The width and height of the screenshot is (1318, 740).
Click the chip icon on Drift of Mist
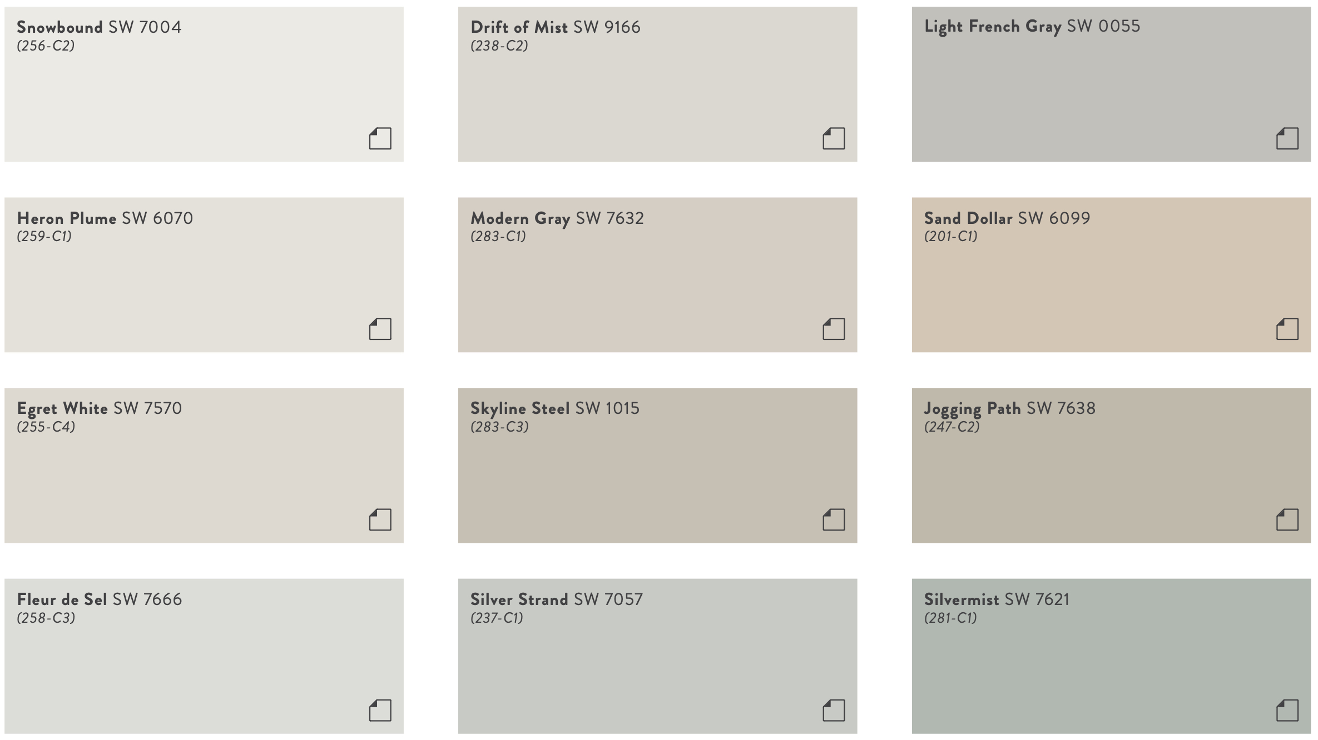[834, 138]
